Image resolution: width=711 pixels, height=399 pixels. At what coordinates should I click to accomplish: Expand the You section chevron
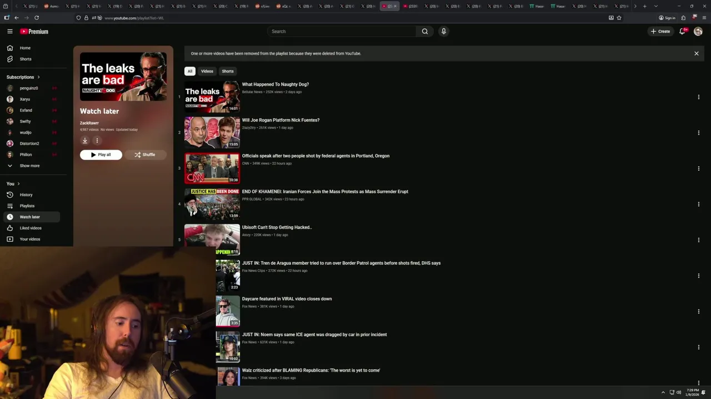(x=18, y=184)
